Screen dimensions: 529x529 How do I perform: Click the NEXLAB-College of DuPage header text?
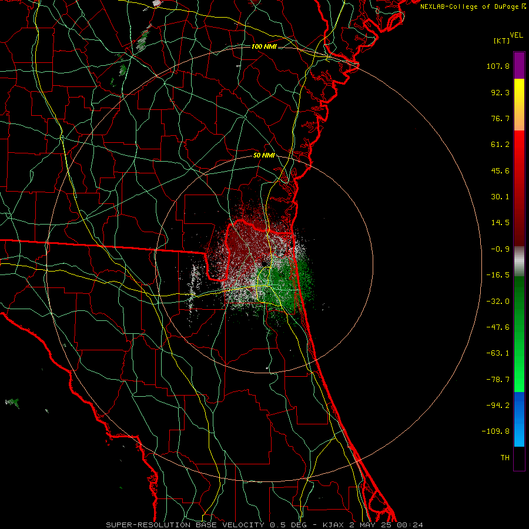[x=473, y=6]
